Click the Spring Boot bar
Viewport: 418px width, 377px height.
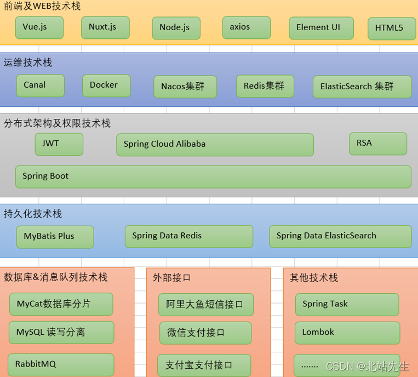click(213, 177)
